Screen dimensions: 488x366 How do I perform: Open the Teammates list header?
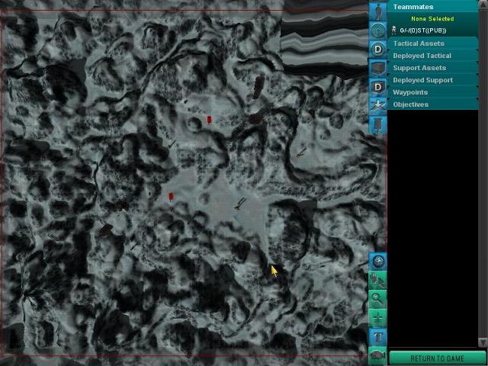point(432,7)
